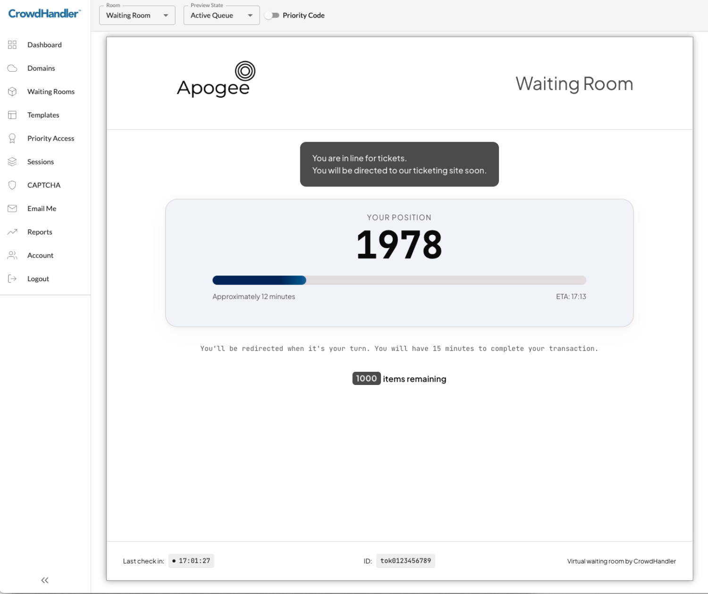Click the last check-in time 17:01:27
The image size is (708, 594).
191,561
